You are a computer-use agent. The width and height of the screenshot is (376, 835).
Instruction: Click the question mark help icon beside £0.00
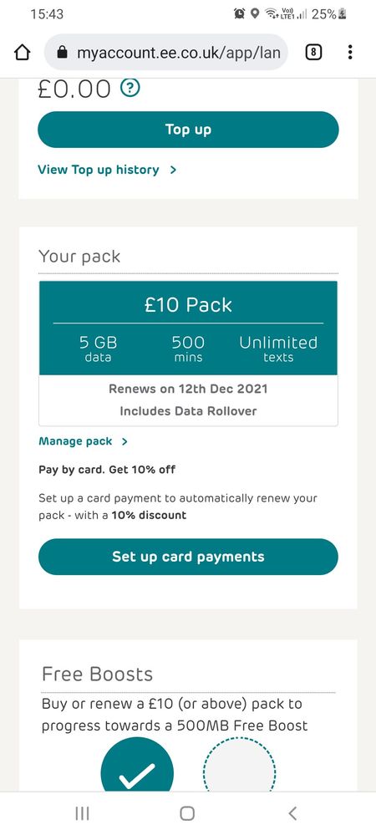click(130, 88)
